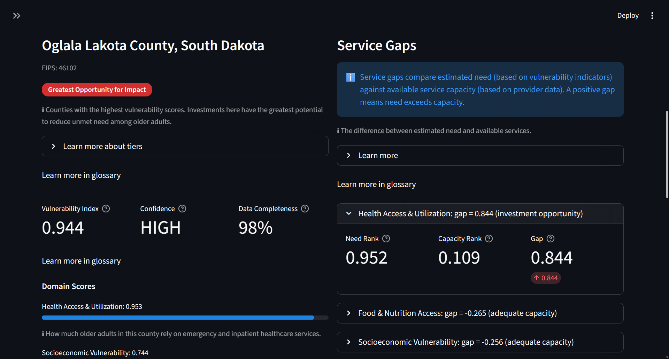Click help icon beside Need Rank

pyautogui.click(x=386, y=239)
